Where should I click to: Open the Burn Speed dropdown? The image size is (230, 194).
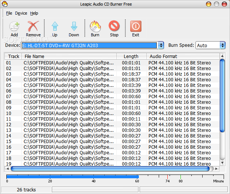coord(222,45)
